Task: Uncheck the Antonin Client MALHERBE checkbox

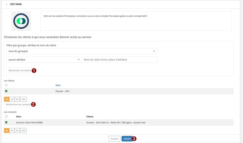Action: (x=6, y=122)
